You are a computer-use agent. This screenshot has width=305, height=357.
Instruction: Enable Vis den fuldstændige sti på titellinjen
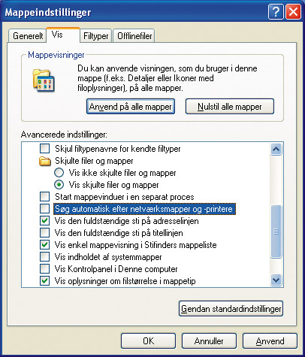pos(45,233)
